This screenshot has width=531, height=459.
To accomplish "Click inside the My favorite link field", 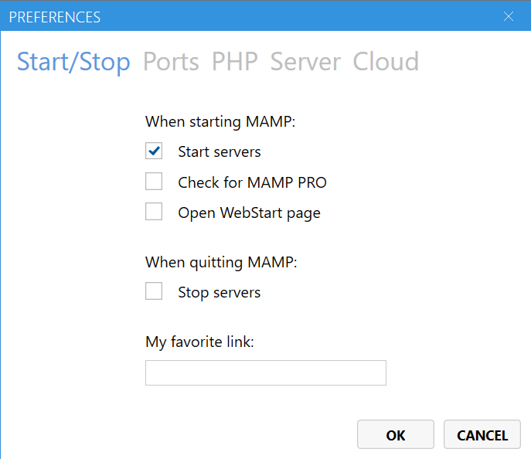I will [265, 372].
